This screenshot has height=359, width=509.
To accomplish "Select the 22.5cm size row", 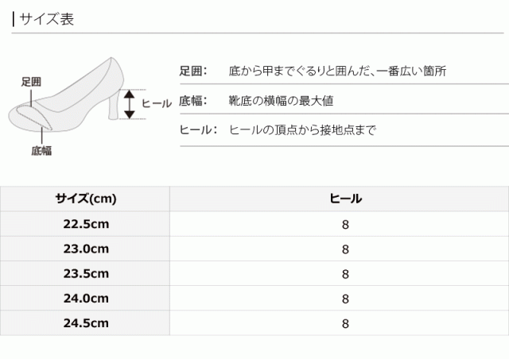I will [86, 223].
